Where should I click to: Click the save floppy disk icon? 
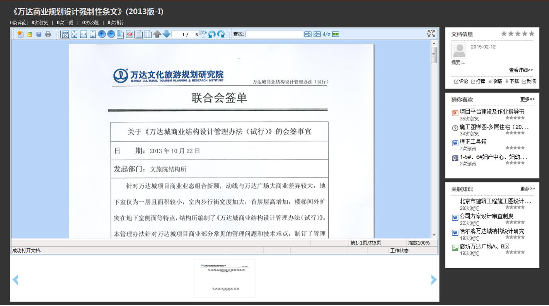coord(39,34)
